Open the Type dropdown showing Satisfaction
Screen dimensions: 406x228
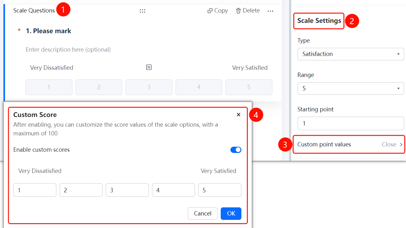tap(351, 54)
